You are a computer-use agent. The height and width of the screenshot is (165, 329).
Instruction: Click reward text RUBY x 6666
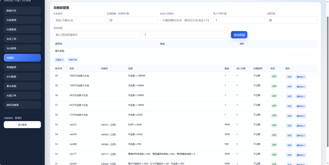click(135, 124)
